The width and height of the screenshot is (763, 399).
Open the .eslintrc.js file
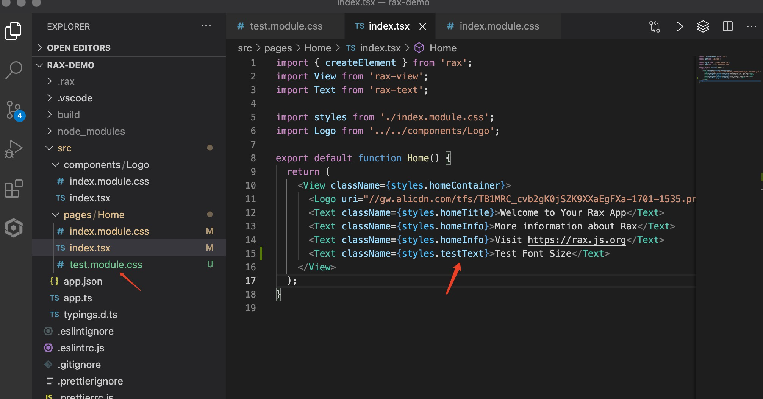tap(129, 348)
